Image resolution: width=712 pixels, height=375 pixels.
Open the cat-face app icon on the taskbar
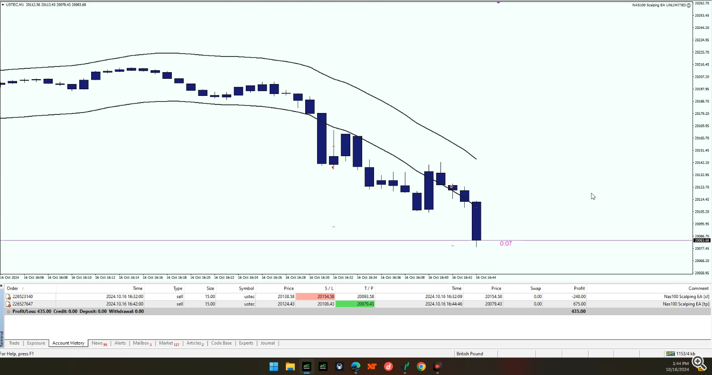click(339, 366)
